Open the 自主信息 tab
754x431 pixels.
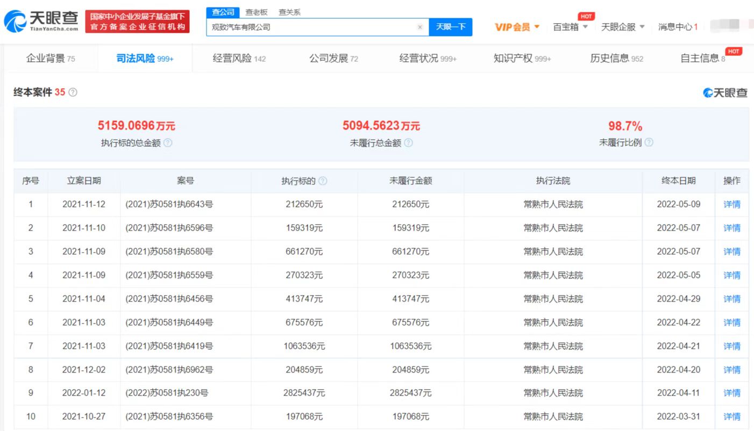[703, 59]
